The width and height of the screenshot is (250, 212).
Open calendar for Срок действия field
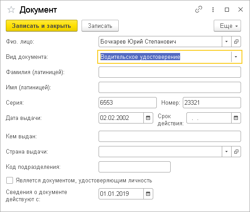point(236,118)
